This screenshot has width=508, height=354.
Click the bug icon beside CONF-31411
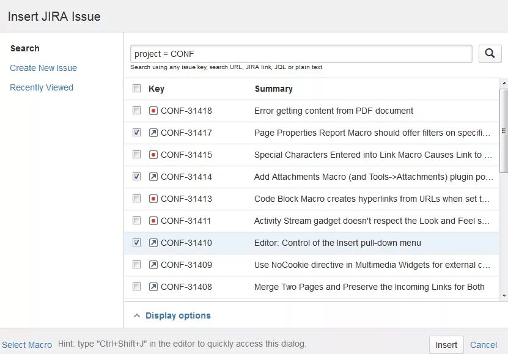coord(153,221)
